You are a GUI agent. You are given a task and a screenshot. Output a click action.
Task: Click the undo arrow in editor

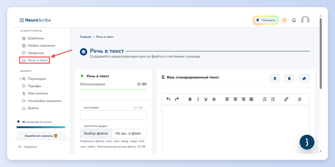168,99
